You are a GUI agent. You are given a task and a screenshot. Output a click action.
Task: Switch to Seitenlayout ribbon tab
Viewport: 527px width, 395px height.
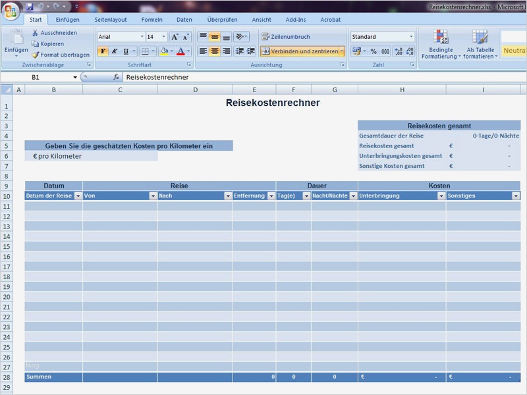point(111,20)
